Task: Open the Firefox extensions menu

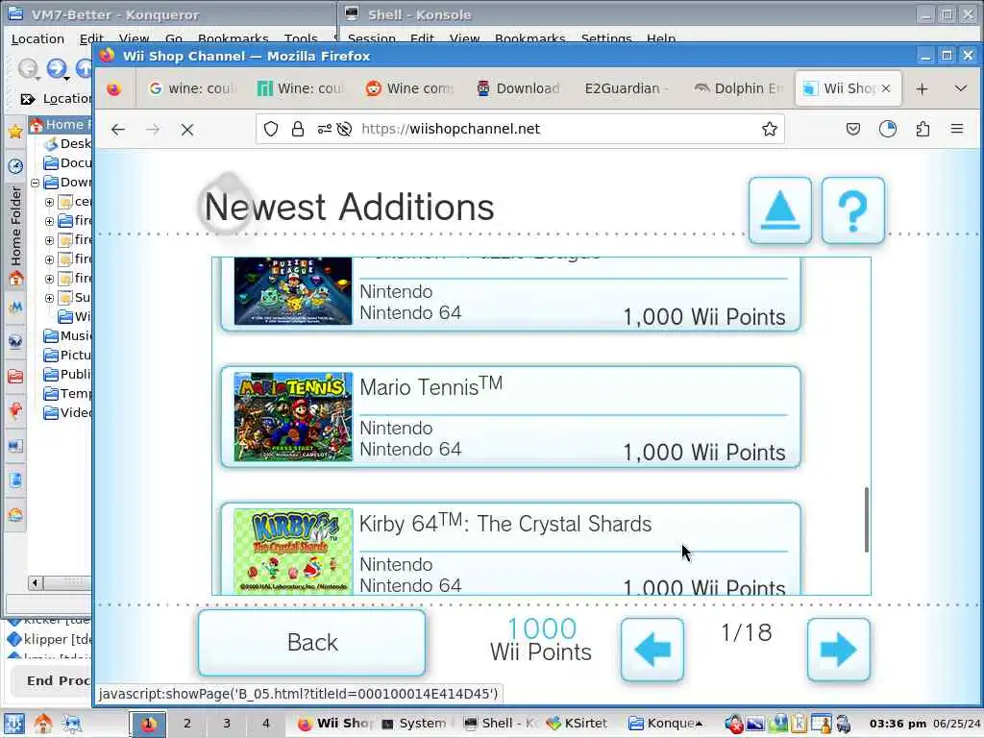Action: 922,130
